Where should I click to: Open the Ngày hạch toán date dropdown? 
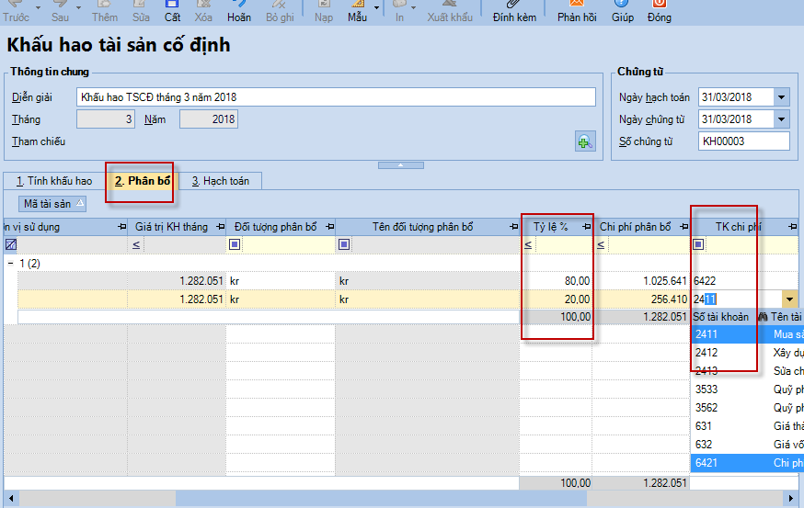tap(781, 97)
